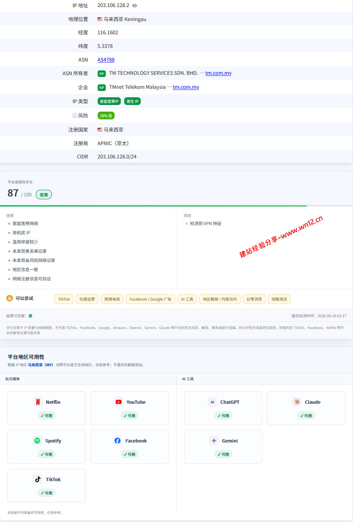Click the Gemini logo icon
Viewport: 353px width, 522px height.
tap(214, 441)
